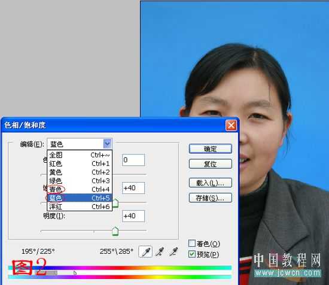Click the 明度(I): label
Image resolution: width=329 pixels, height=285 pixels.
pos(54,216)
